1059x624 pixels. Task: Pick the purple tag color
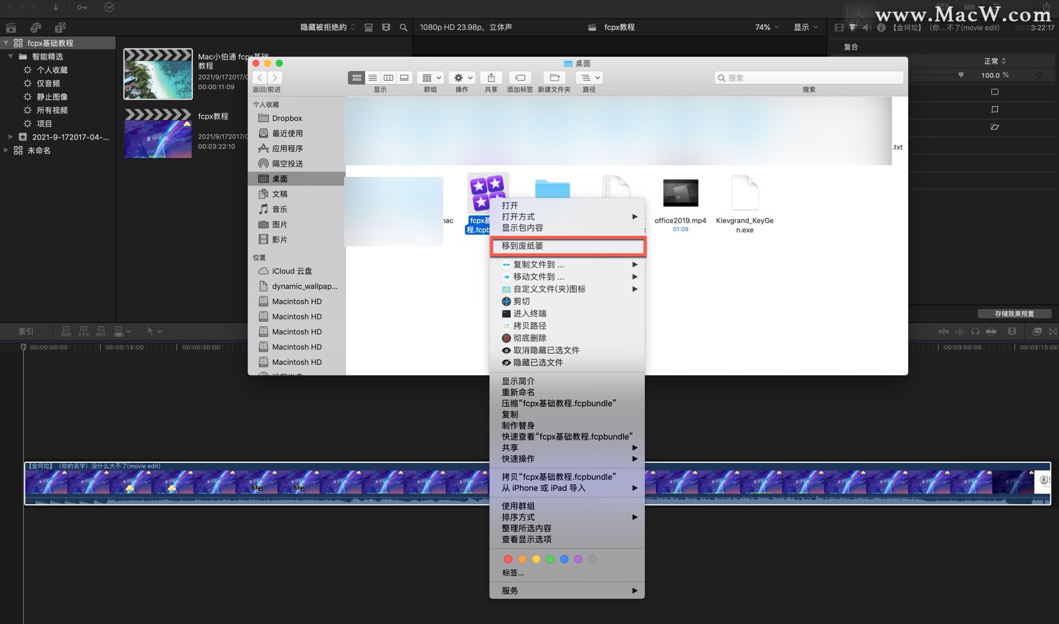(578, 559)
